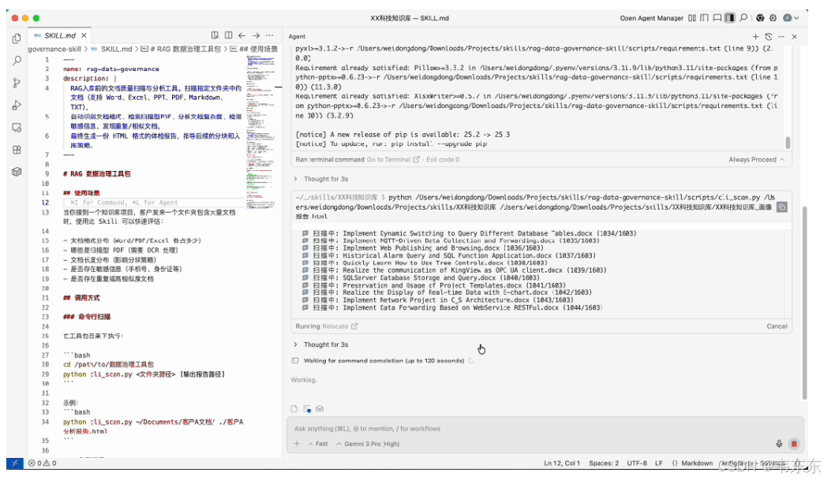
Task: Open the Search view in activity bar
Action: (17, 61)
